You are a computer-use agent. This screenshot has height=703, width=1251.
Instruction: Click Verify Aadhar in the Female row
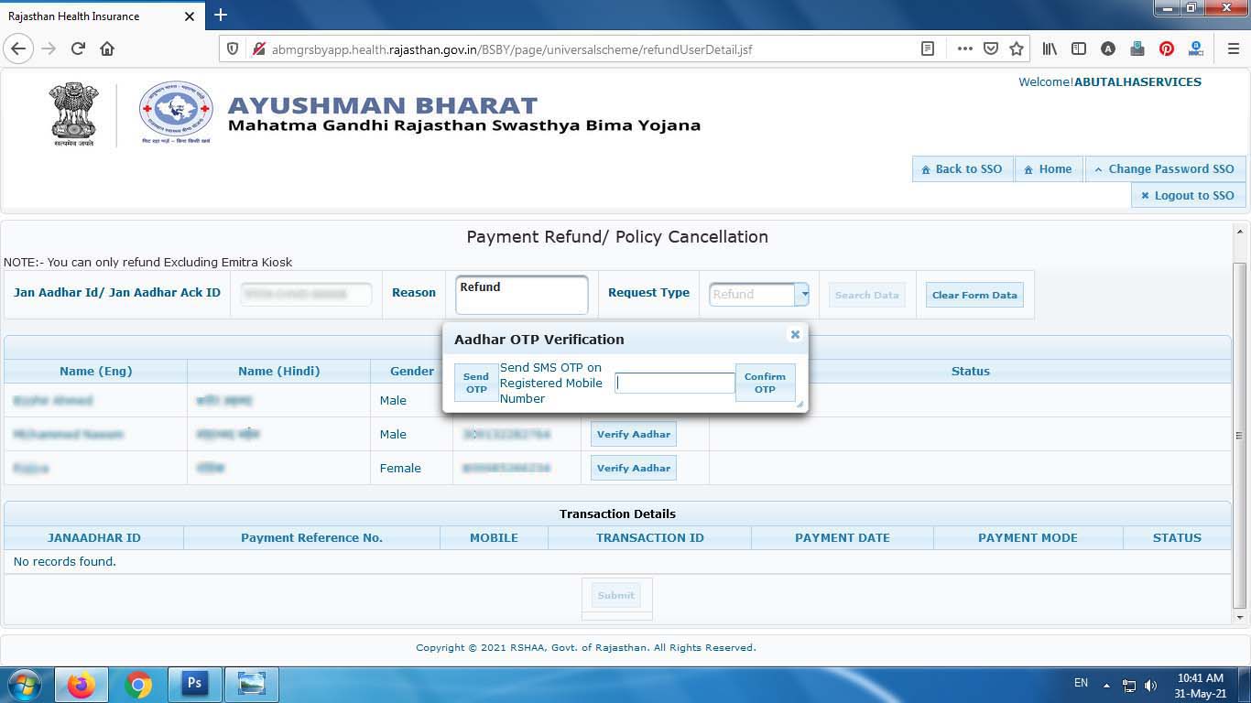coord(634,468)
